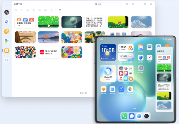This screenshot has width=179, height=124.
Task: Open the game center controller app icon
Action: [x=141, y=47]
